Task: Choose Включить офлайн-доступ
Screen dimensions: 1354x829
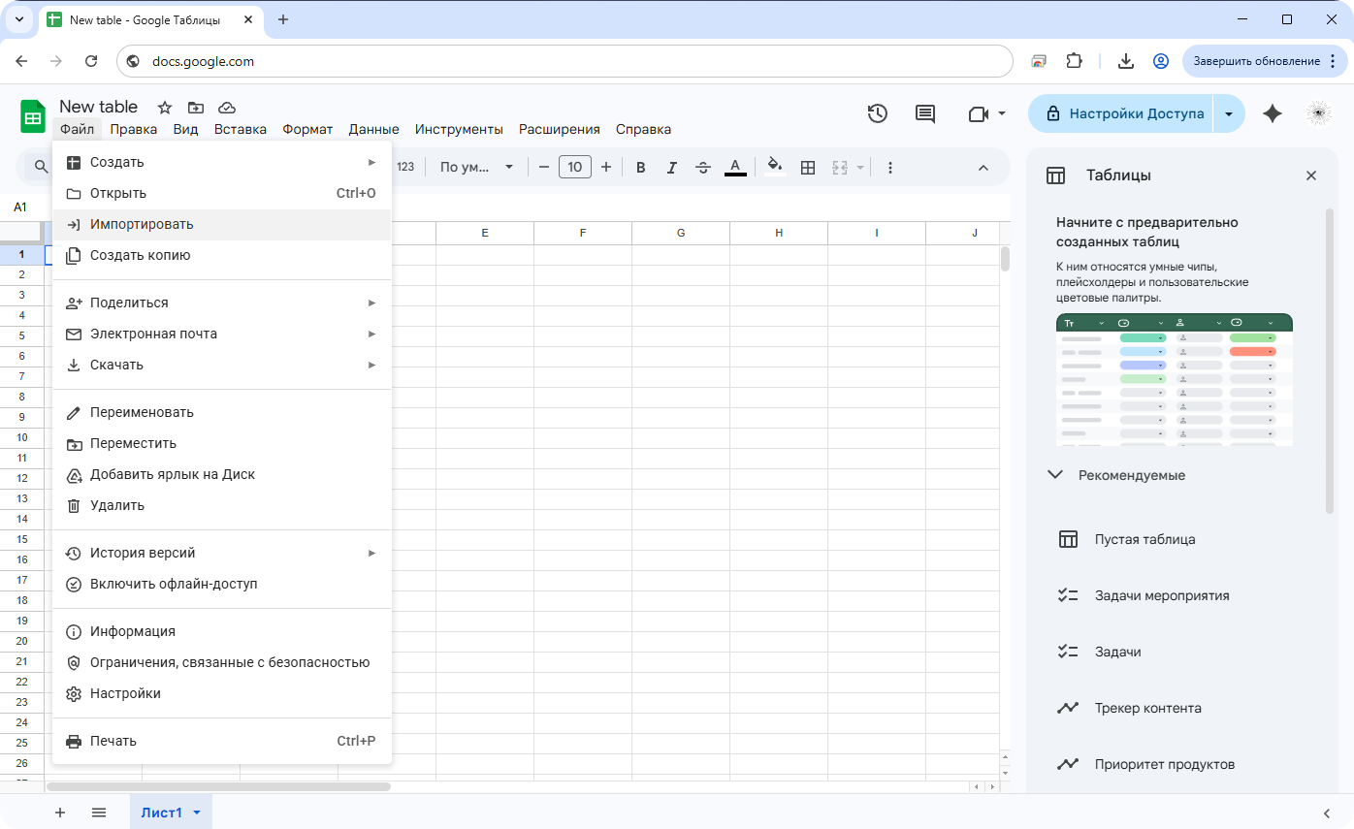Action: (222, 584)
